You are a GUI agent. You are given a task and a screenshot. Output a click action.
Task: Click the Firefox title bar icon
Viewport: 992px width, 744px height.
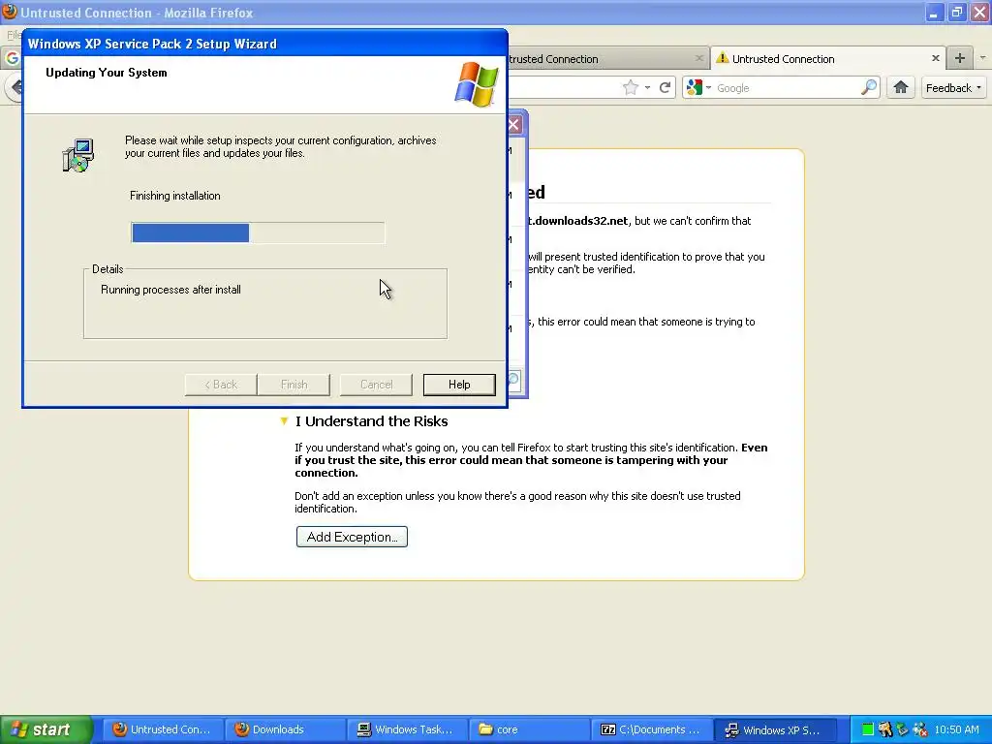coord(9,12)
